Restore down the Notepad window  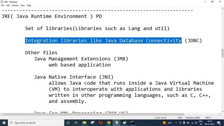tap(212, 2)
